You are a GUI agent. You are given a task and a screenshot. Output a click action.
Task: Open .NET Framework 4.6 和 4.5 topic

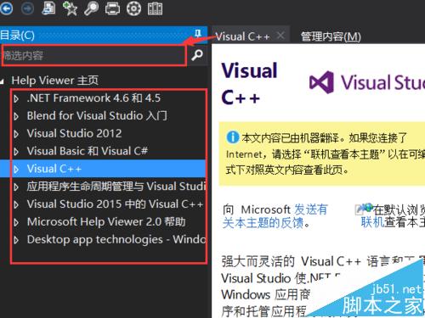tap(93, 98)
